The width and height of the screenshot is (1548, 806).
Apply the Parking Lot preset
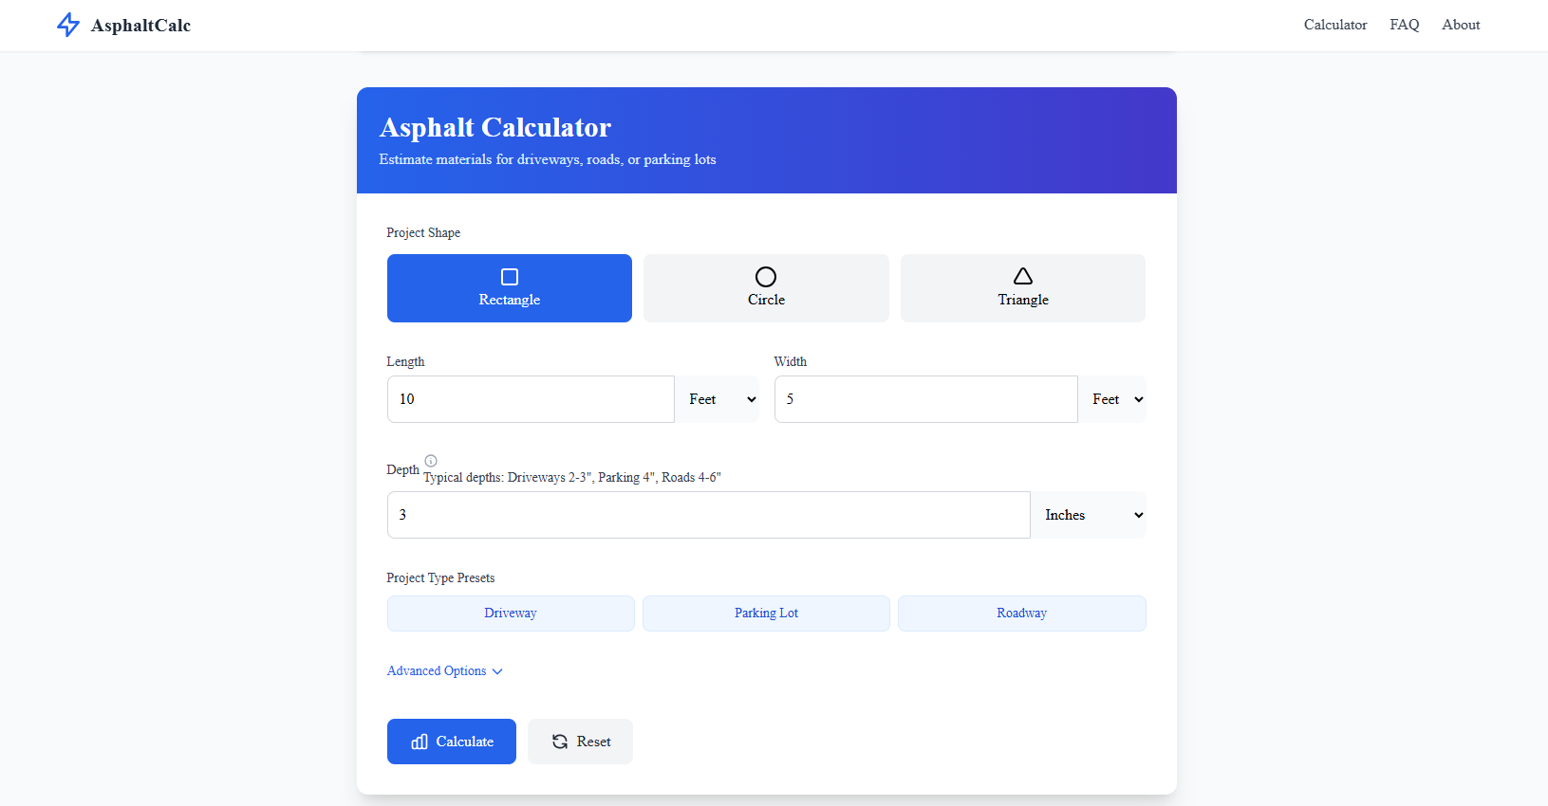click(766, 614)
